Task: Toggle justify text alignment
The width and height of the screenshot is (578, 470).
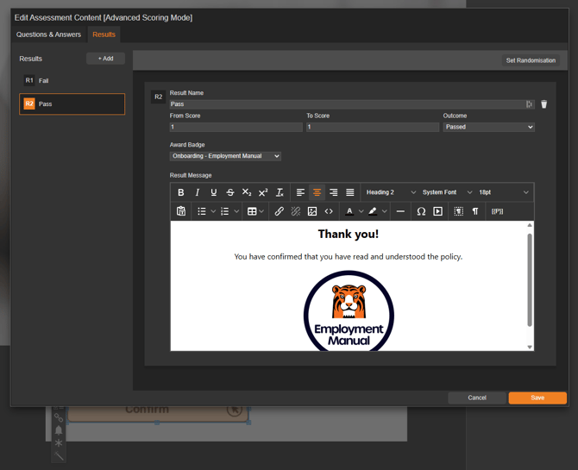Action: tap(350, 192)
